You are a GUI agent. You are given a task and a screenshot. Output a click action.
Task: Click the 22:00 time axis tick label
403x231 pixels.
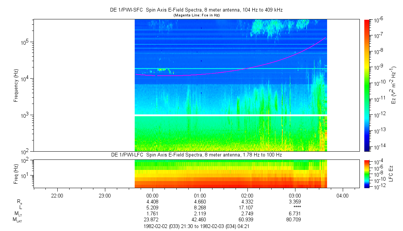pyautogui.click(x=57, y=195)
